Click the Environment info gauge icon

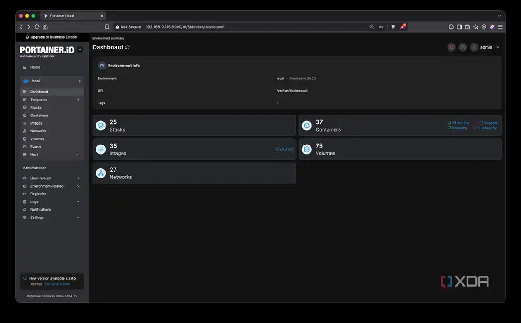[102, 66]
